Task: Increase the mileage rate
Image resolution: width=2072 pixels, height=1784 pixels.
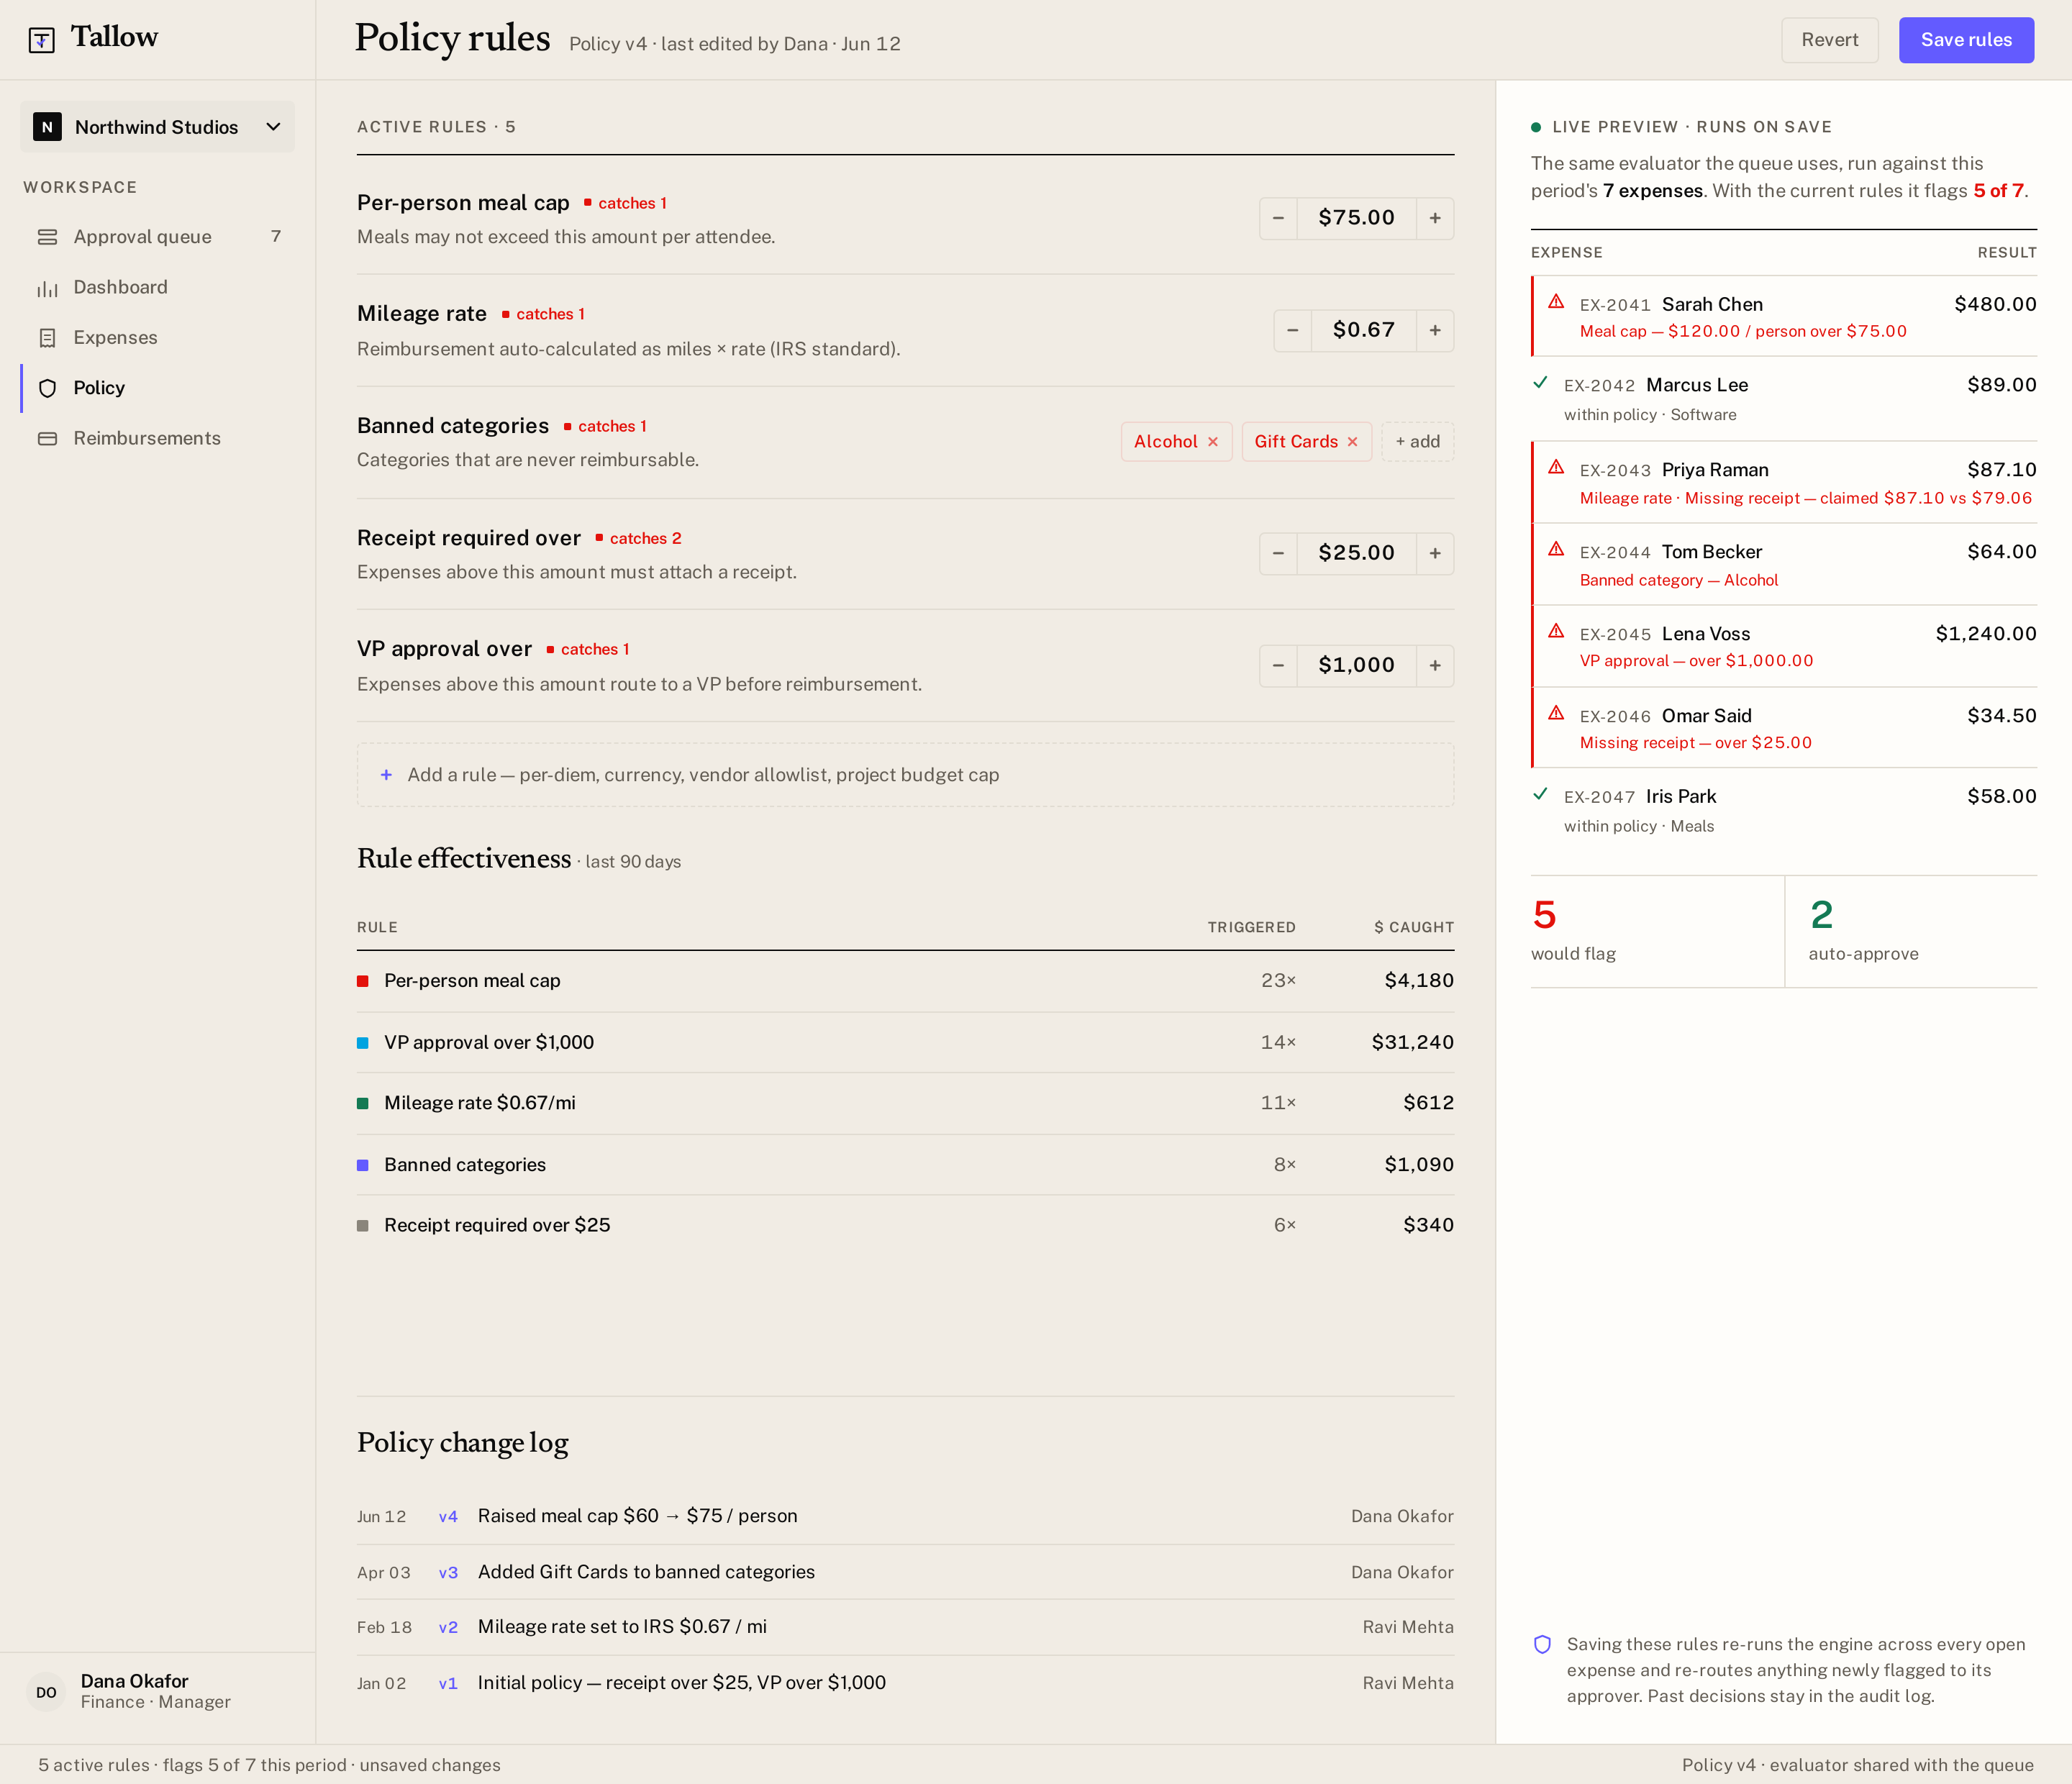Action: pos(1435,330)
